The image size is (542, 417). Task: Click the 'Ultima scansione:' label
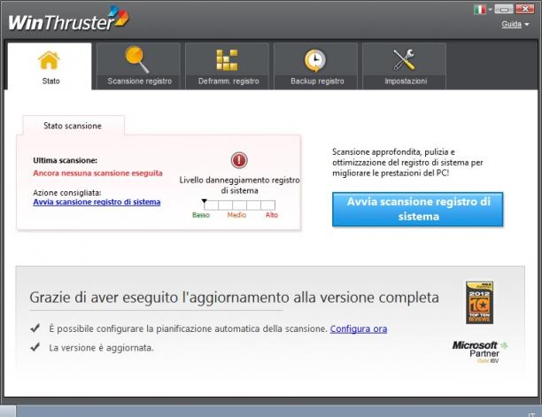(x=65, y=160)
